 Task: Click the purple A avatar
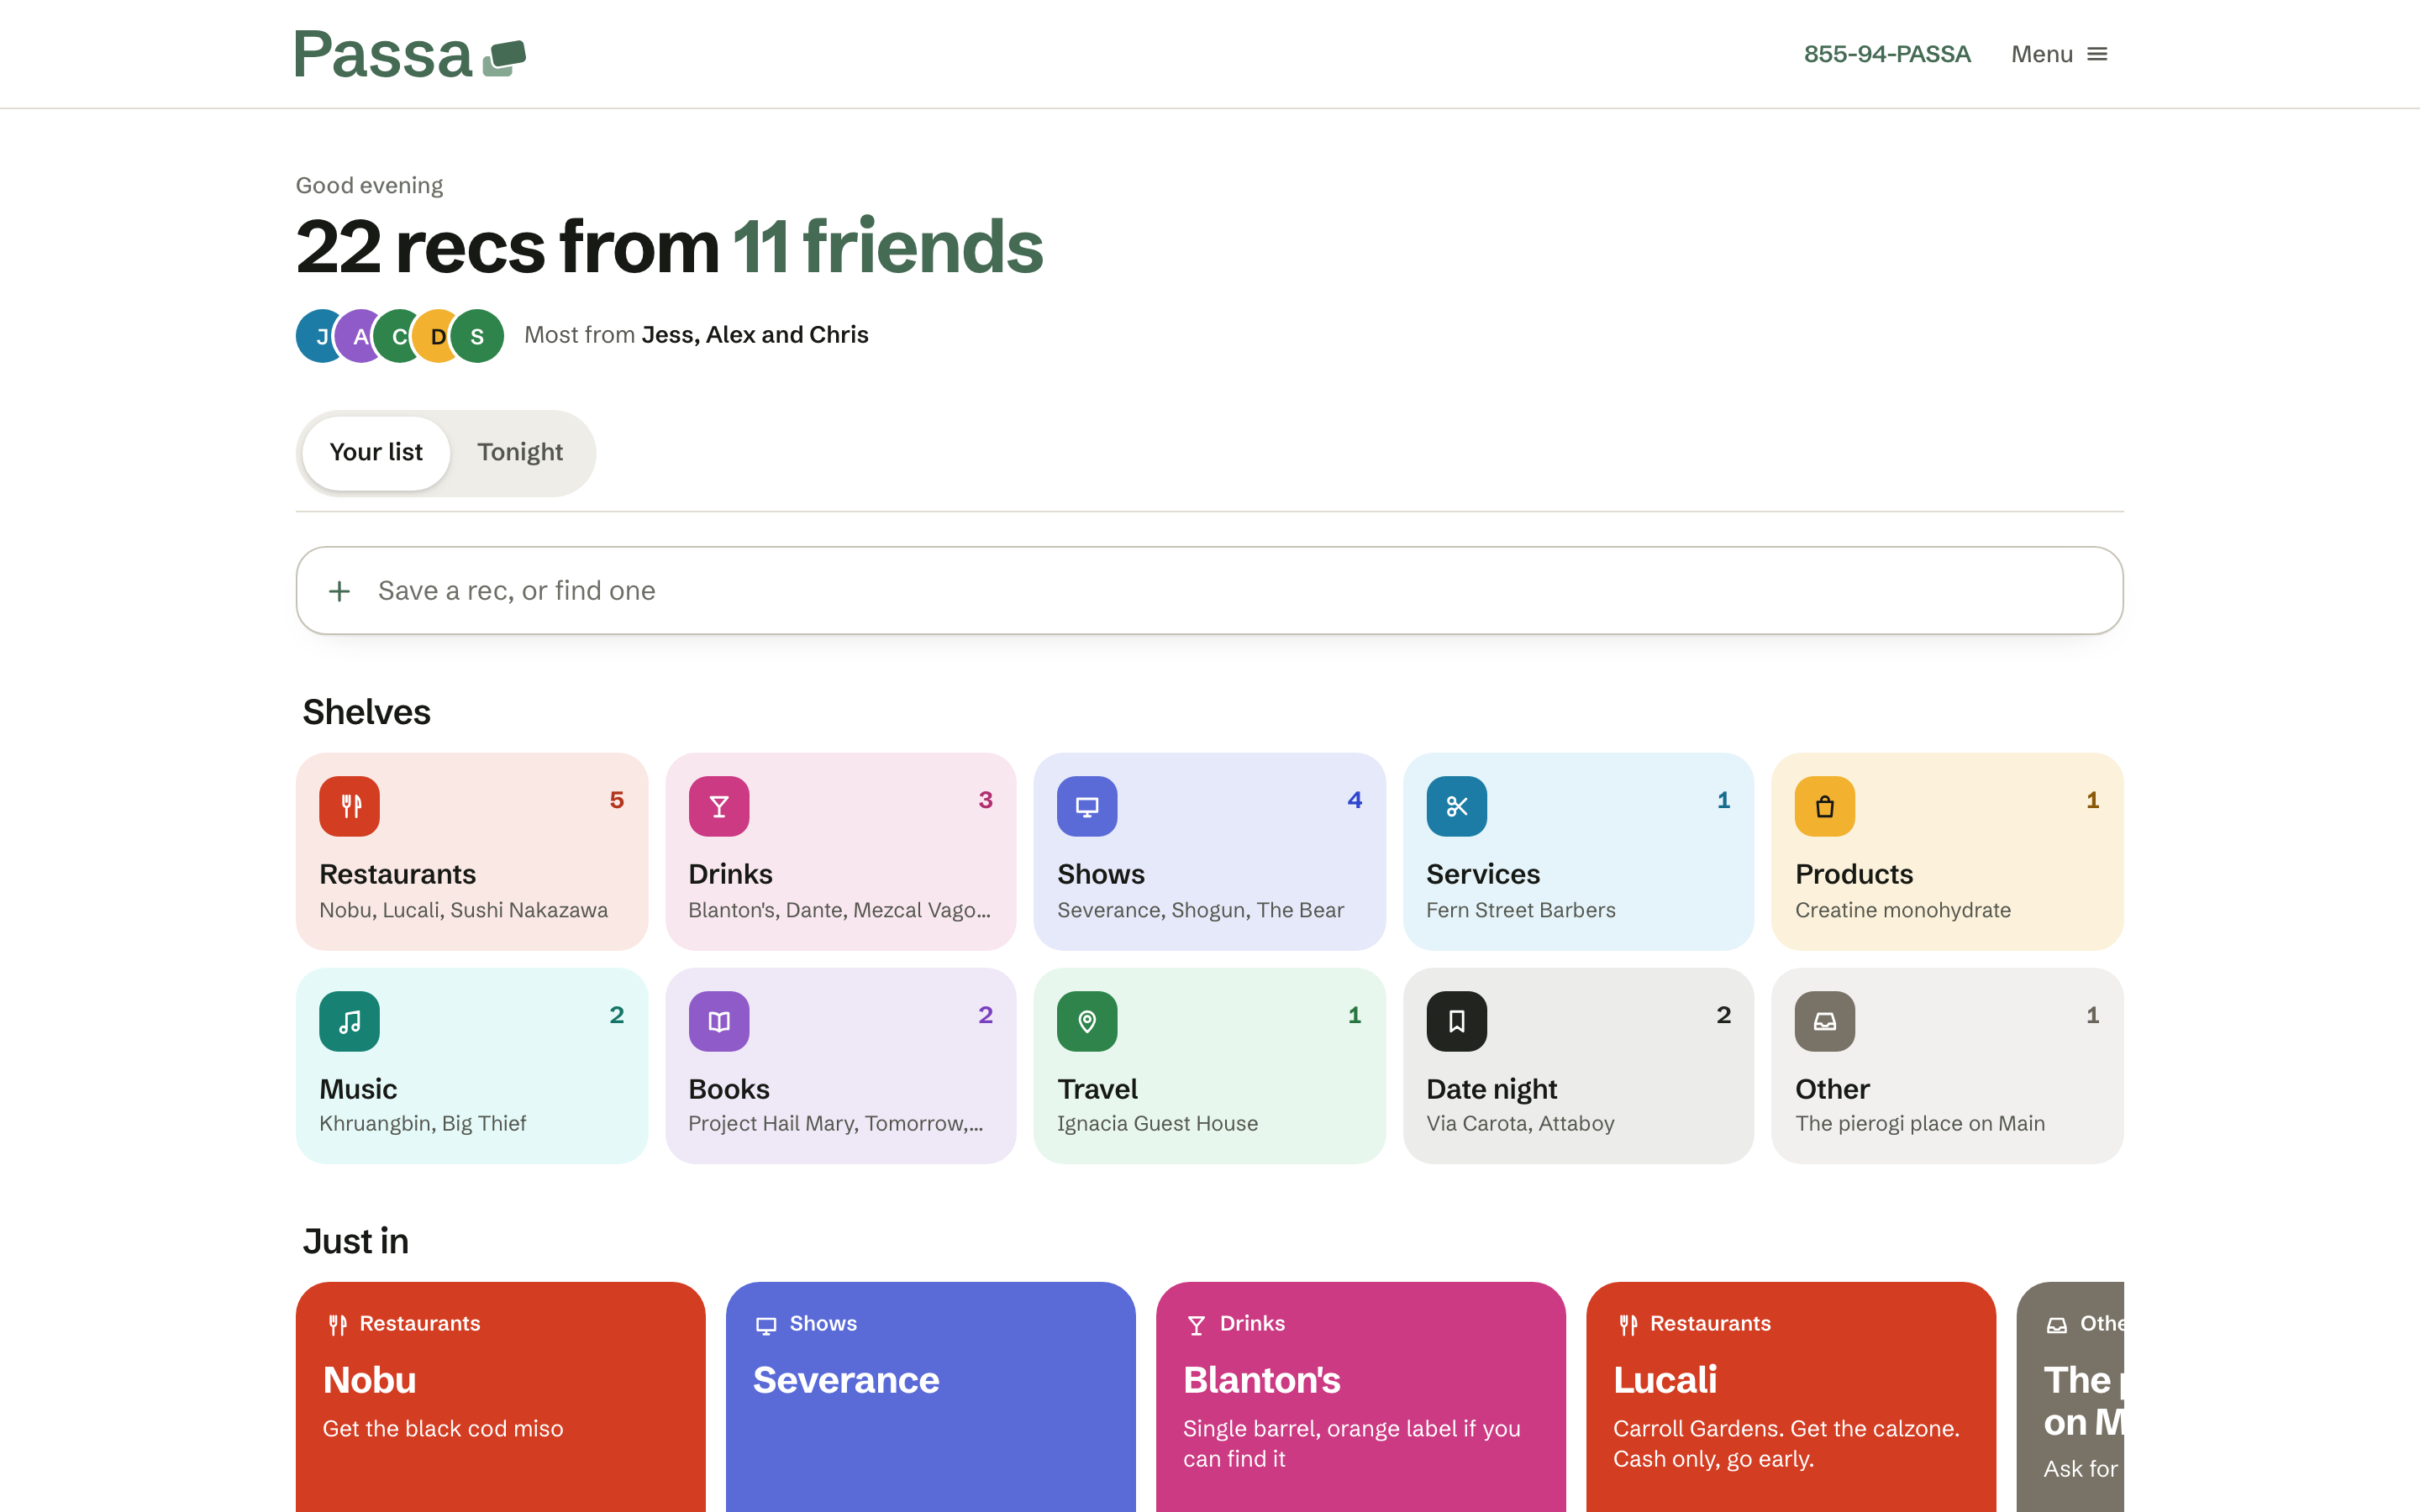click(x=358, y=336)
